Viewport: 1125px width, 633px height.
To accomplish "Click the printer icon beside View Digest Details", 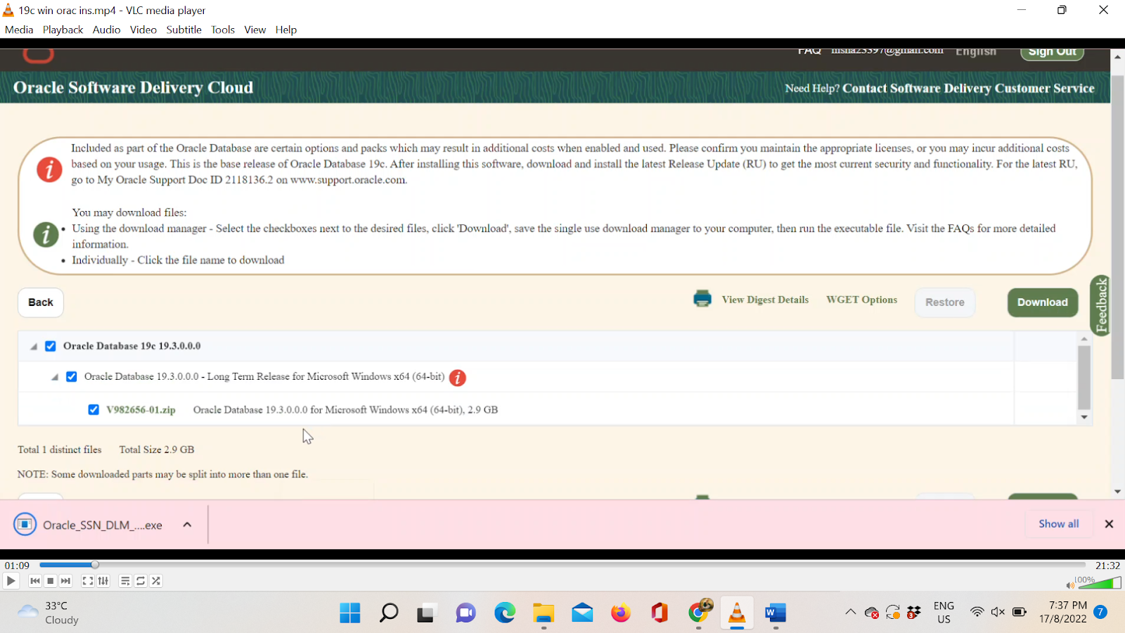I will click(702, 299).
